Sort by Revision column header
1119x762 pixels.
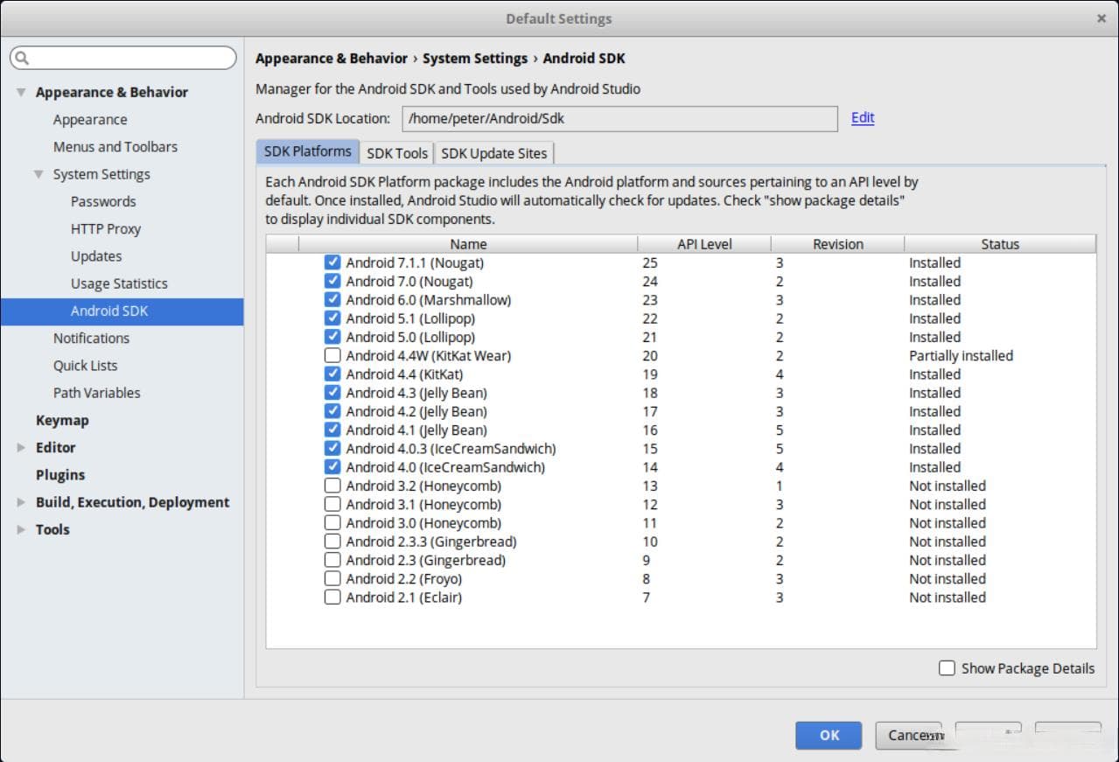click(838, 244)
